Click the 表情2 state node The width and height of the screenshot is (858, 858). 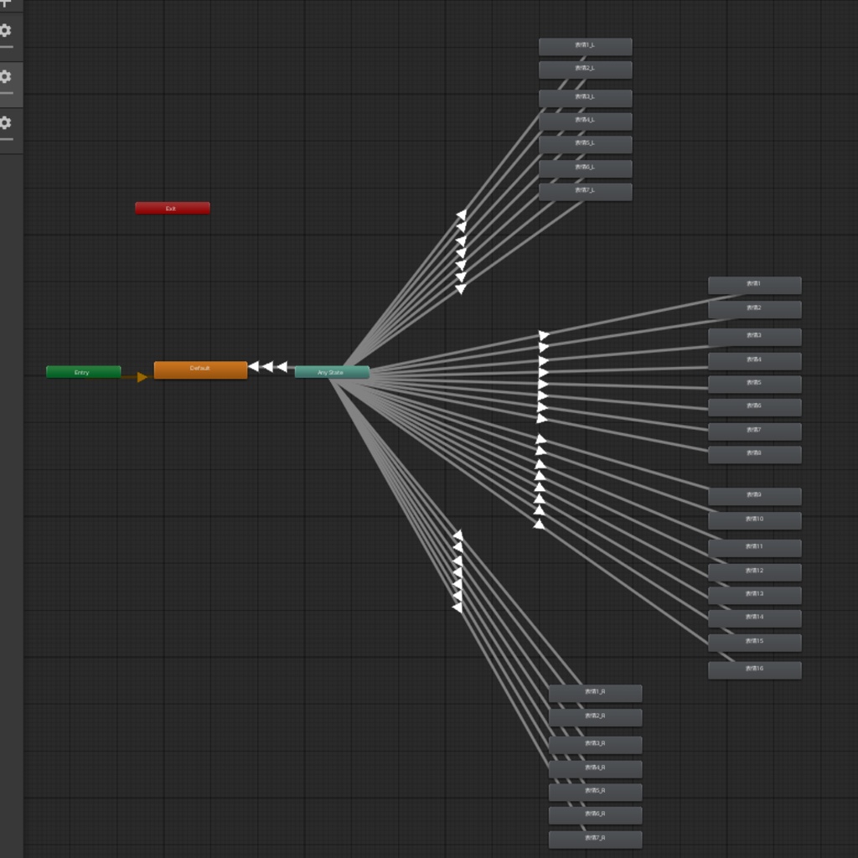755,310
